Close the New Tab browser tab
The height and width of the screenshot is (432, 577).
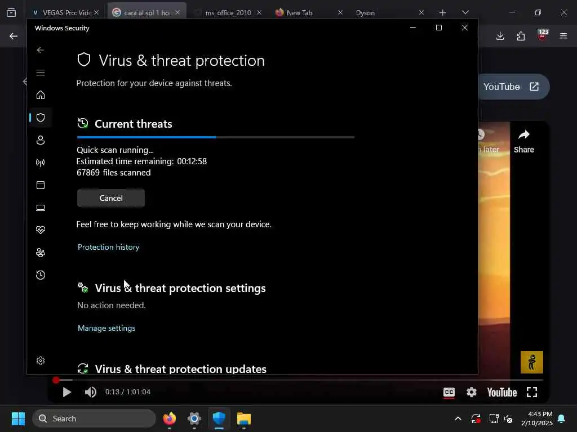pos(340,12)
